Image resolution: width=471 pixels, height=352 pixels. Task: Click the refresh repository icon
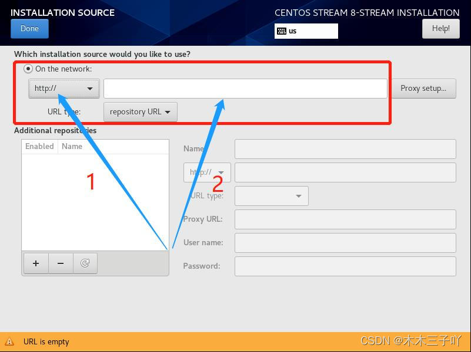click(85, 263)
